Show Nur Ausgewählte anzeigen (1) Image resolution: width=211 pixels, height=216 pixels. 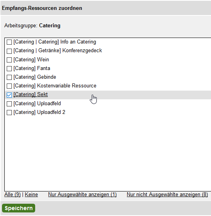(x=83, y=195)
